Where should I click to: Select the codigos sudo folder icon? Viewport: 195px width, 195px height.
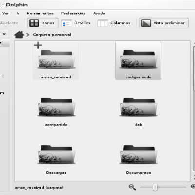(138, 59)
